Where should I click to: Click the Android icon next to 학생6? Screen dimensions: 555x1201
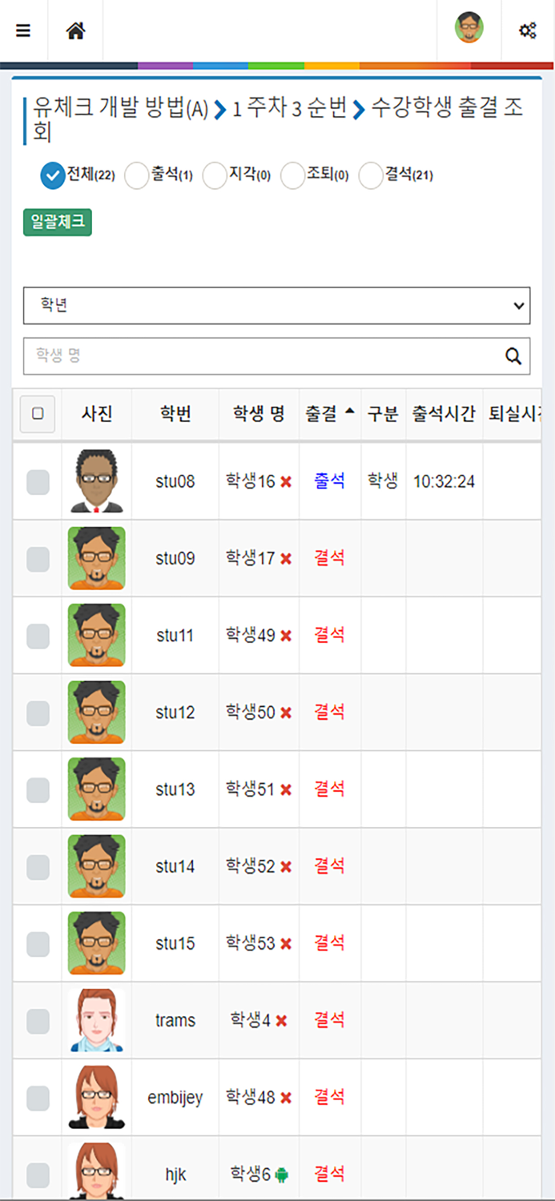(x=282, y=1173)
